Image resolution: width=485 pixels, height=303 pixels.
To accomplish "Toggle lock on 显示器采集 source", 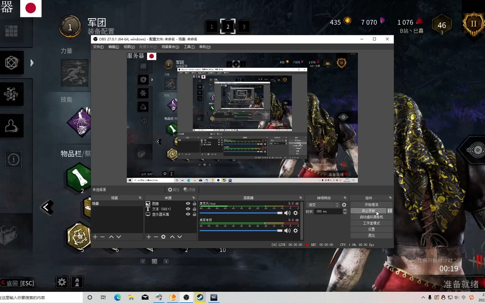I will pyautogui.click(x=194, y=214).
